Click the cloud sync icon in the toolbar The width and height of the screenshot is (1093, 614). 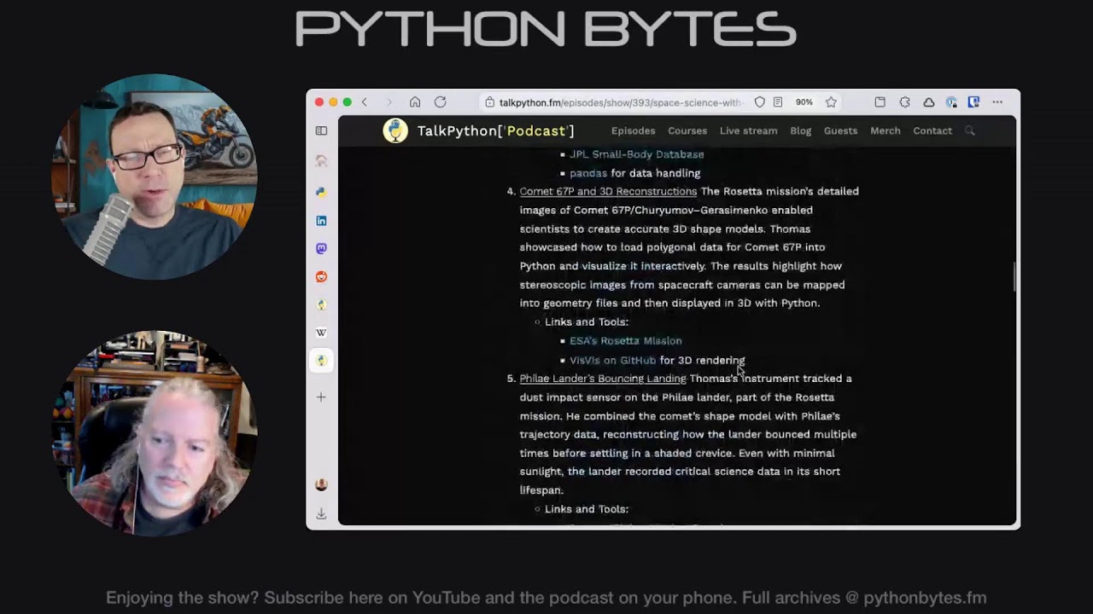pyautogui.click(x=929, y=101)
